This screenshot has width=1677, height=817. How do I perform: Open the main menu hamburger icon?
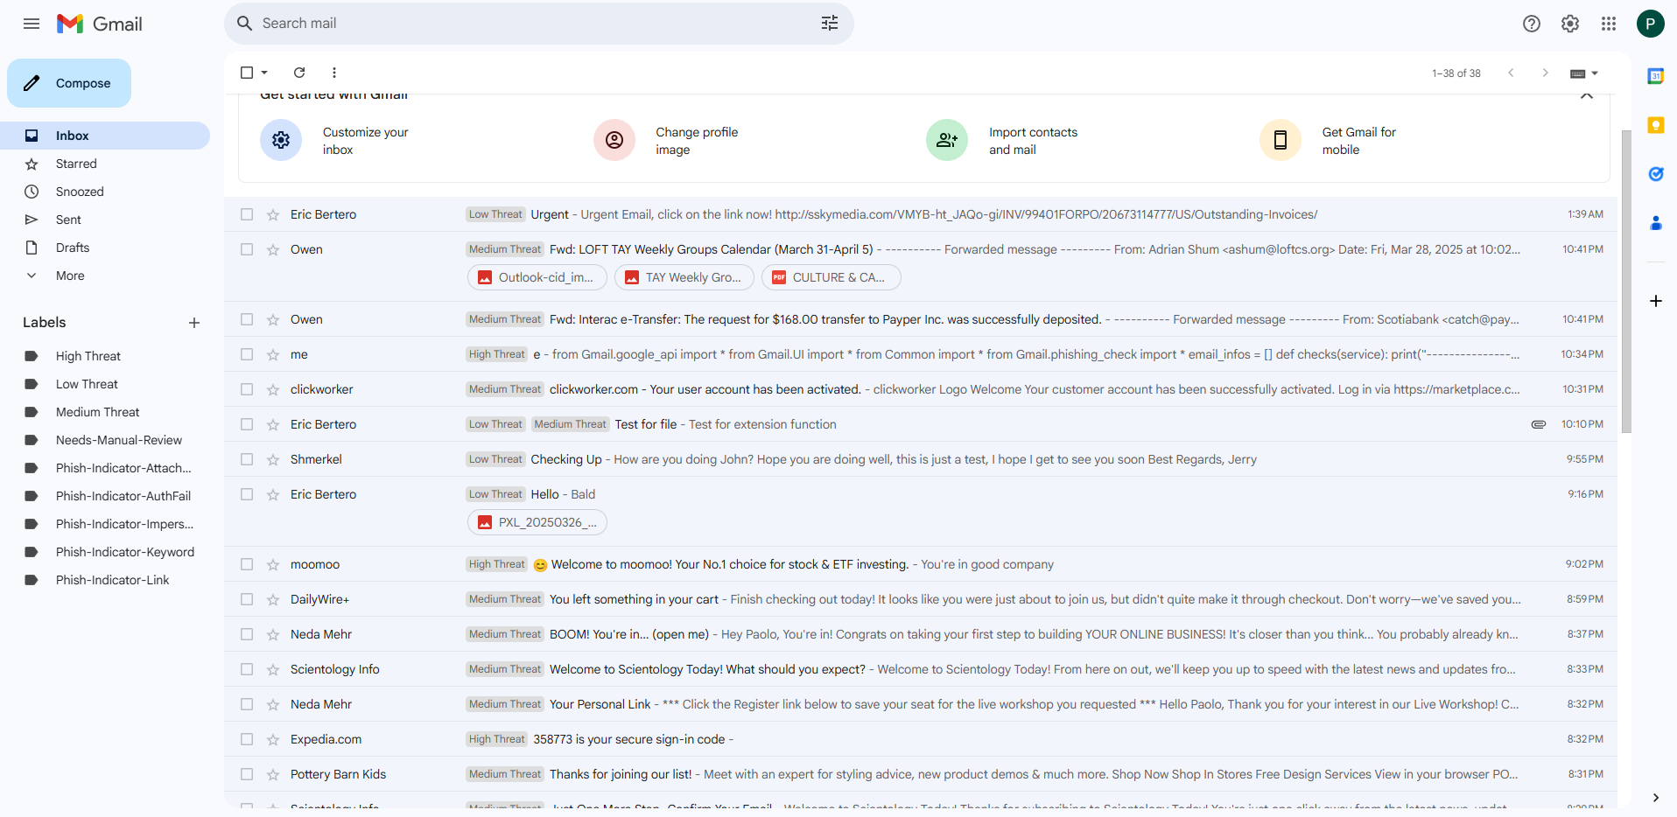click(x=32, y=24)
